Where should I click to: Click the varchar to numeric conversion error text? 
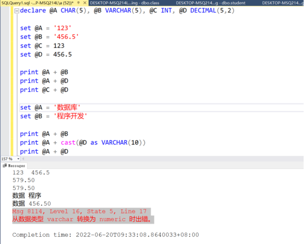pyautogui.click(x=82, y=219)
